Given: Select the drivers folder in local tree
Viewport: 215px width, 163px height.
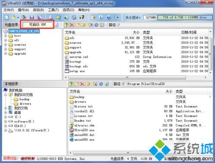Looking at the screenshot, I should 25,104.
